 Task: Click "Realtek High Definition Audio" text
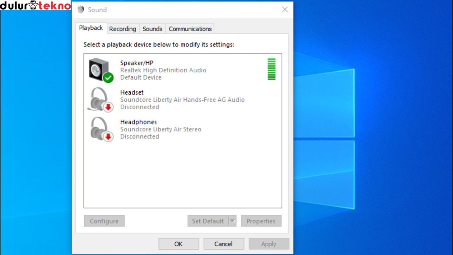[x=163, y=70]
